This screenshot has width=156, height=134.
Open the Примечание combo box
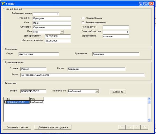(x=97, y=91)
